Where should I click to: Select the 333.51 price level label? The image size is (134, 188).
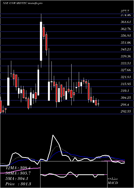coord(126,63)
